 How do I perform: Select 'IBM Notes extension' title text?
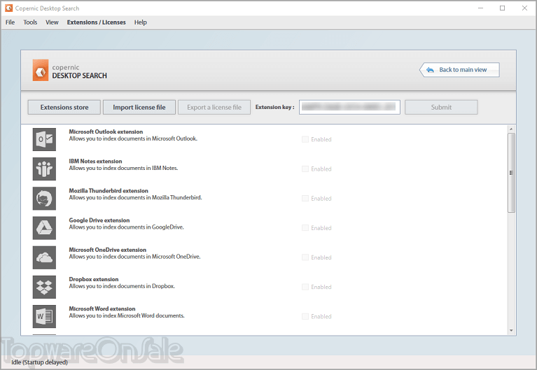click(x=95, y=161)
